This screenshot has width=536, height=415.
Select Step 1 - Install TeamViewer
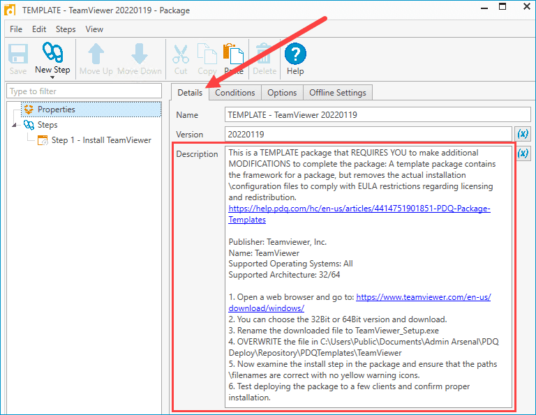pos(101,140)
